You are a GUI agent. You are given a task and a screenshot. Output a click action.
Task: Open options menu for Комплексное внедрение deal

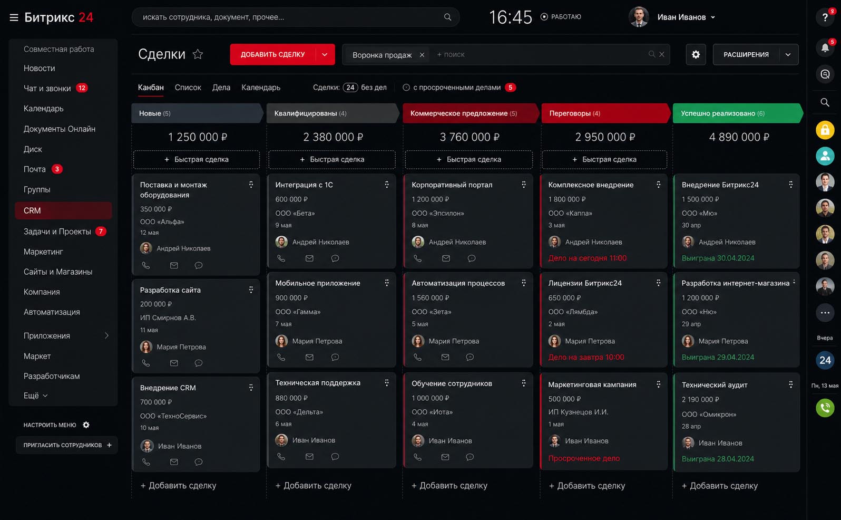click(x=658, y=185)
